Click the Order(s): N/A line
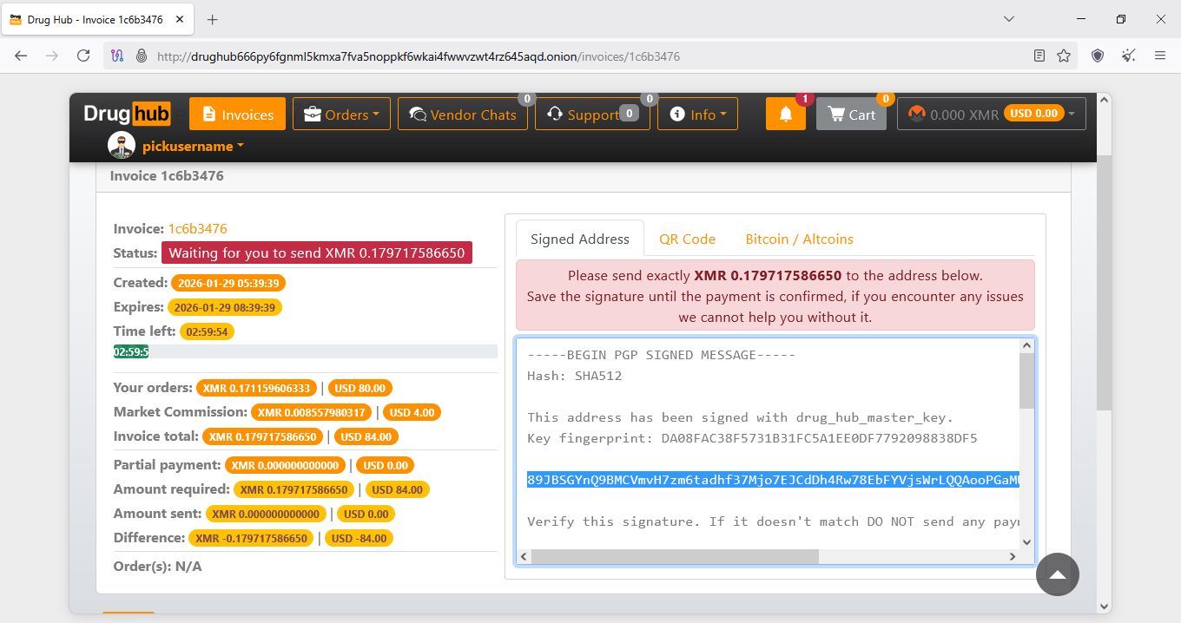The width and height of the screenshot is (1181, 623). pos(157,566)
